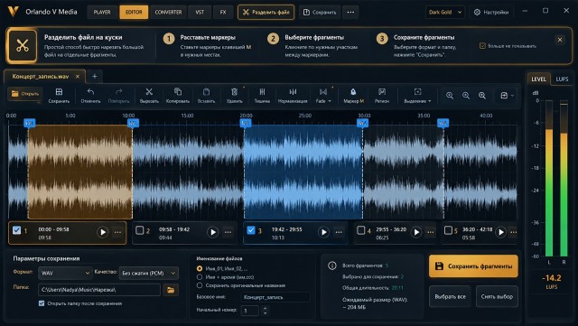Viewport: 578px width, 326px height.
Task: Open more options for fragment 1
Action: tap(117, 232)
